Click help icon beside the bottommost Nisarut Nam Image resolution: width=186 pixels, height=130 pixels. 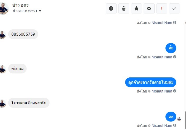[174, 125]
